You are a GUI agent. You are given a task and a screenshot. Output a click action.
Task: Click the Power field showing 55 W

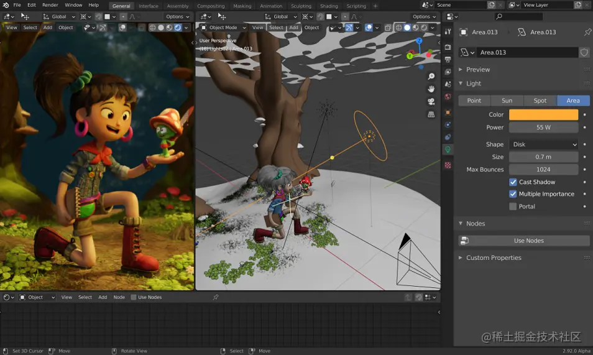[543, 127]
